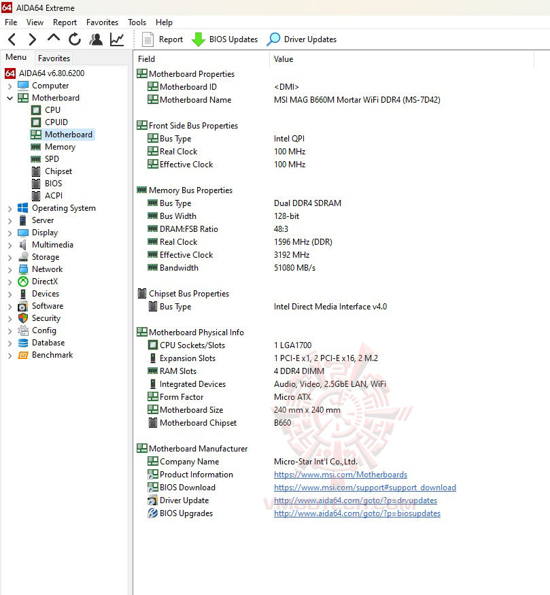Viewport: 550px width, 595px height.
Task: Open the MSI support download link
Action: [x=365, y=488]
